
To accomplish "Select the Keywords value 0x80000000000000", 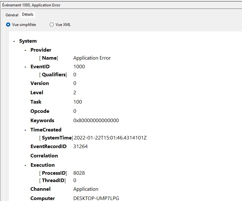I will 96,121.
